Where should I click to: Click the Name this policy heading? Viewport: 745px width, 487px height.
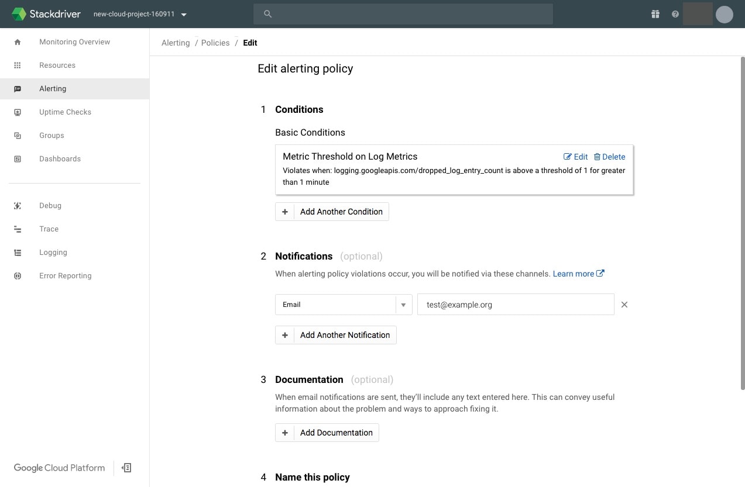tap(313, 477)
